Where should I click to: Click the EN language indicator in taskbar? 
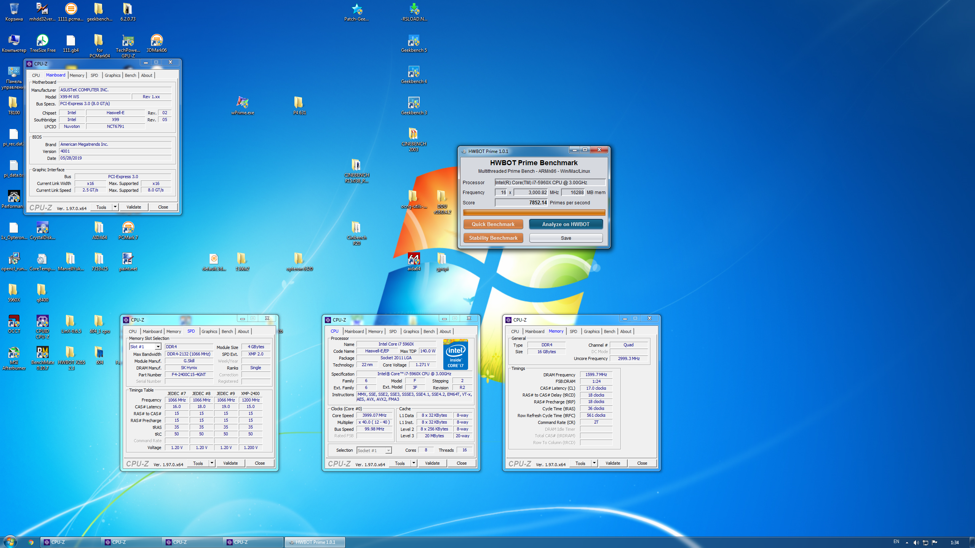click(x=896, y=542)
